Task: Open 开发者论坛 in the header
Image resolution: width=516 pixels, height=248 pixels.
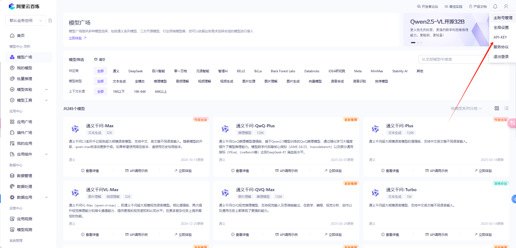Action: [x=427, y=6]
